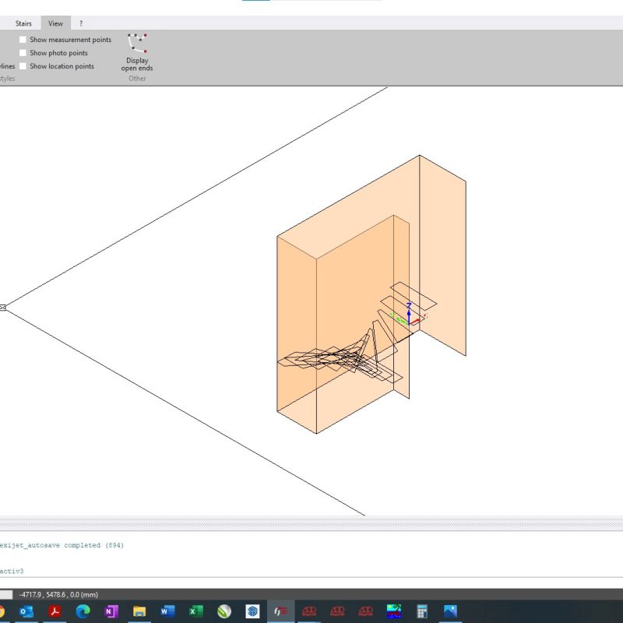
Task: Open File Explorer folder icon
Action: [139, 611]
